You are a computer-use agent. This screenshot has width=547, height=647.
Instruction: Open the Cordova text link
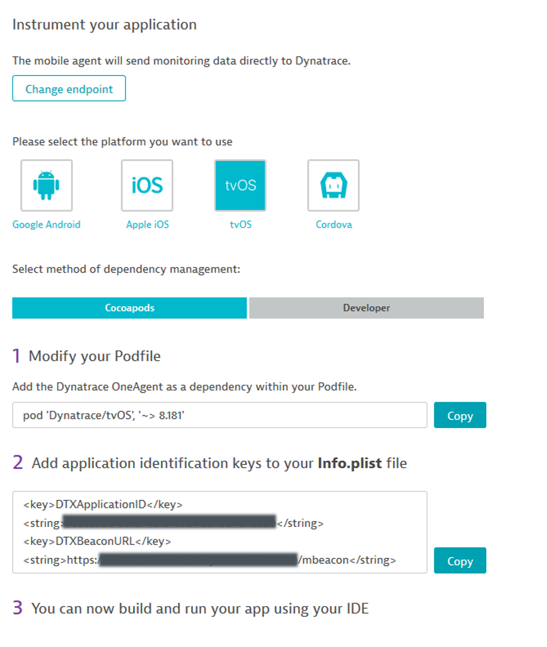tap(334, 225)
